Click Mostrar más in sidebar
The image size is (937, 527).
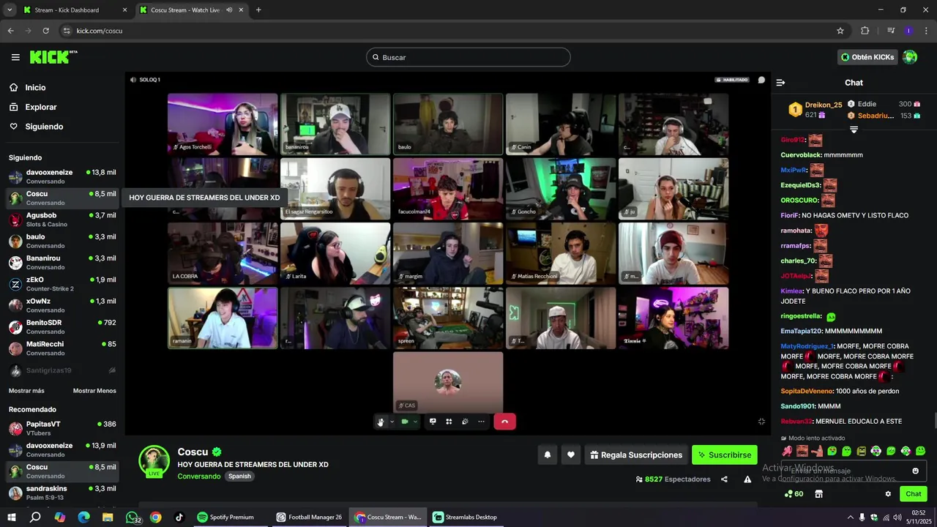tap(26, 391)
